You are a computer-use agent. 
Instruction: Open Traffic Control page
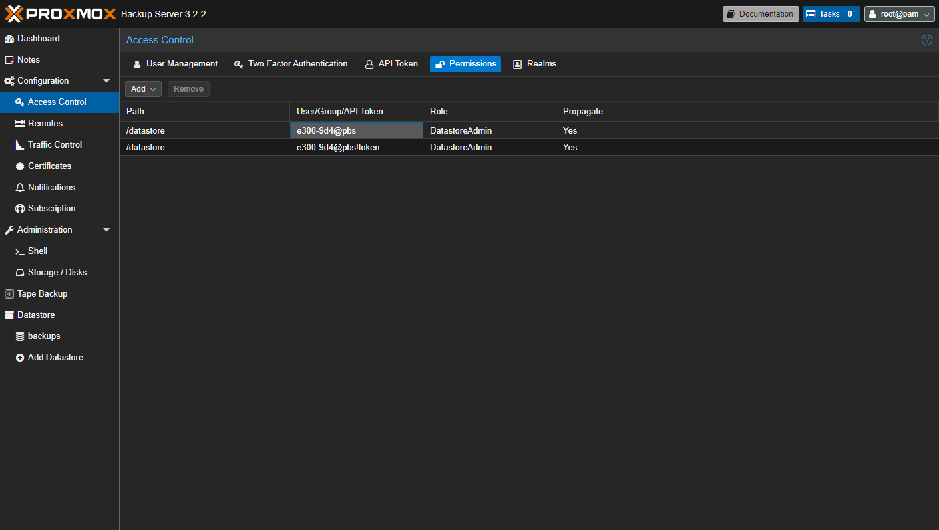(59, 145)
